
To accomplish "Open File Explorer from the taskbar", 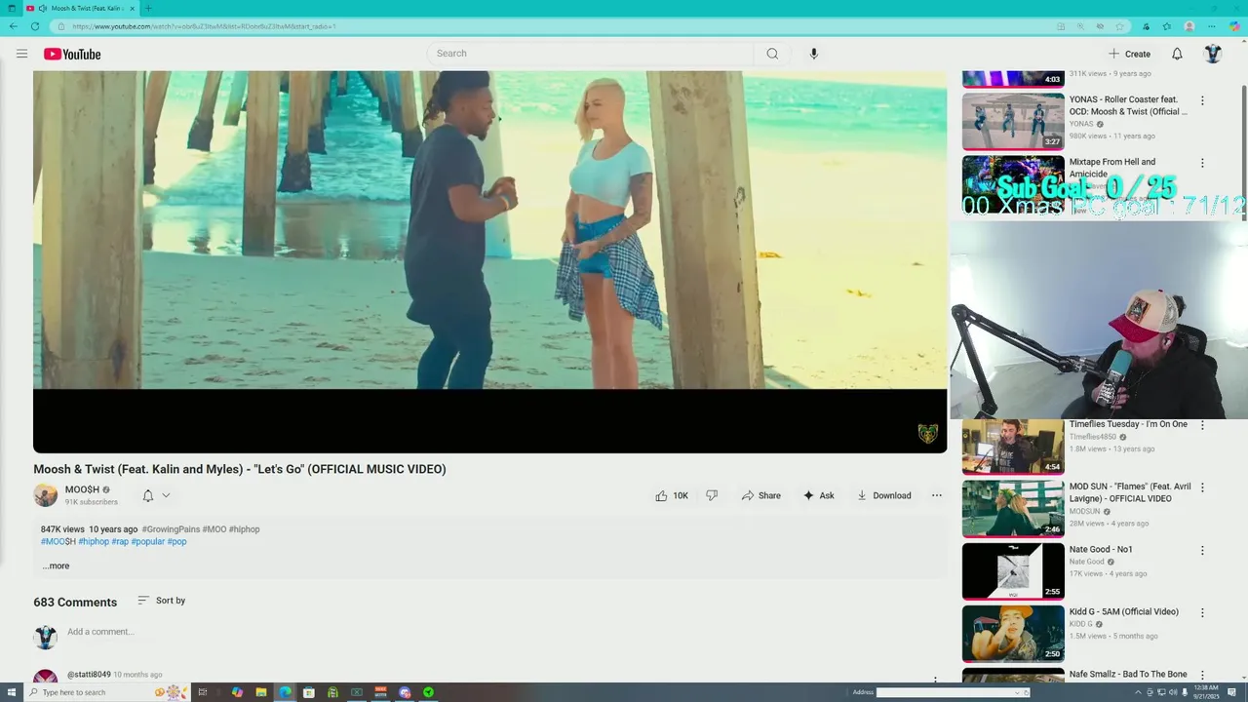I will (261, 692).
